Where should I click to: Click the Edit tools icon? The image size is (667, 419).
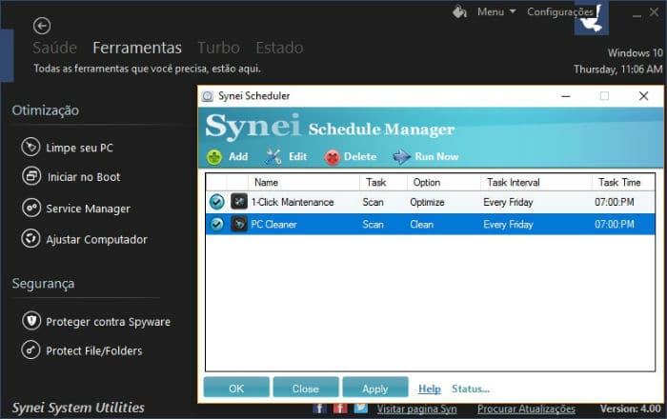point(273,157)
